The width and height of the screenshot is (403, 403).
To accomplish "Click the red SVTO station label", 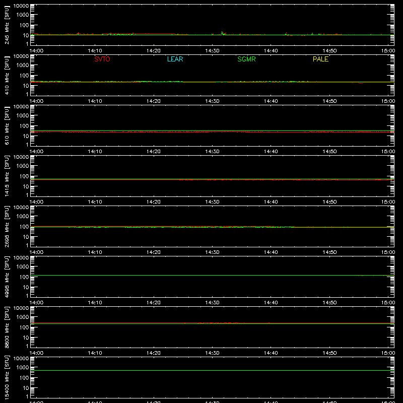I will 102,59.
